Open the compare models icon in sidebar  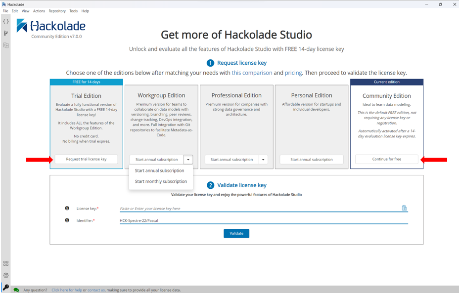click(5, 45)
